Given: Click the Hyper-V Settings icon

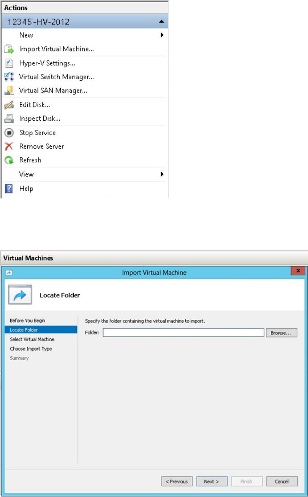Looking at the screenshot, I should click(9, 63).
